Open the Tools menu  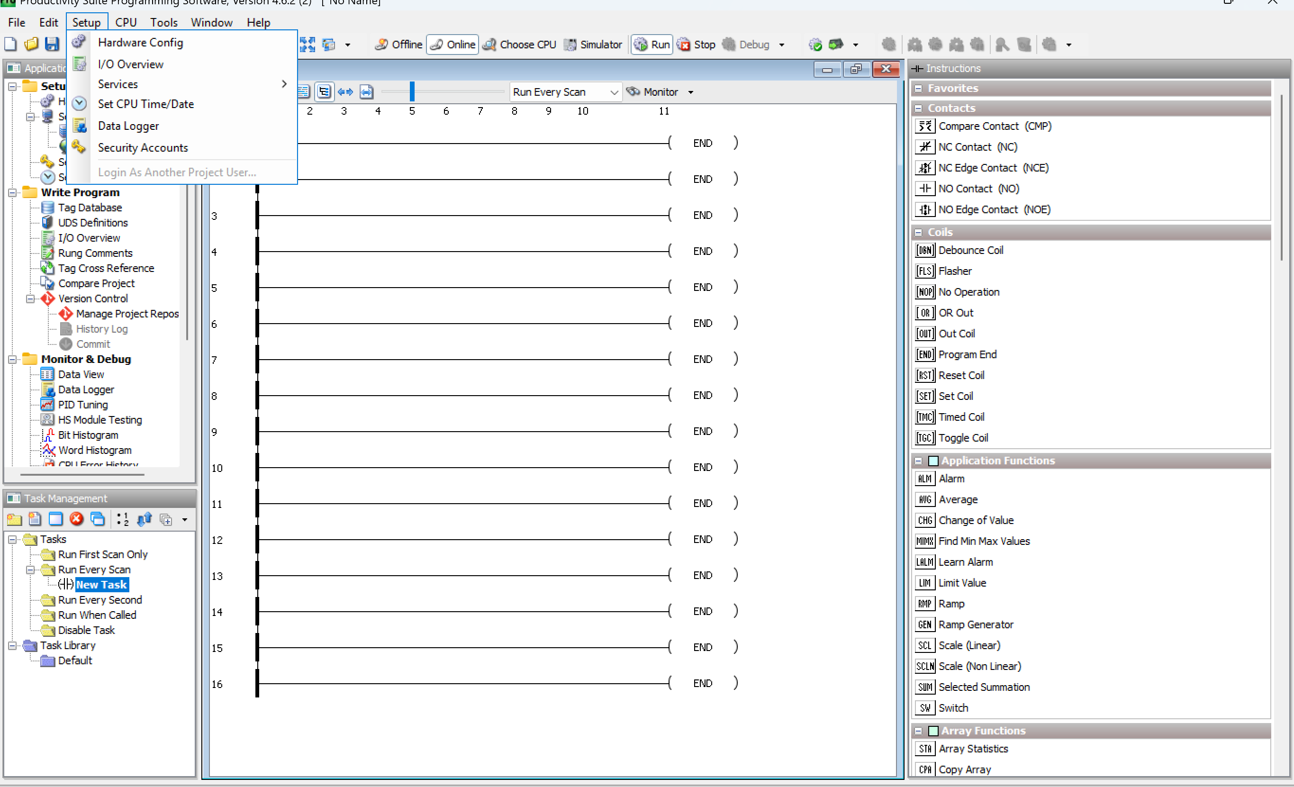[x=164, y=23]
